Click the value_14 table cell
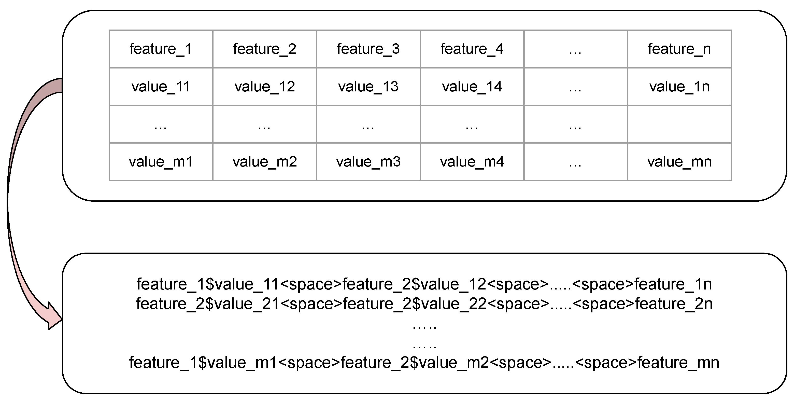This screenshot has height=400, width=794. pos(472,86)
